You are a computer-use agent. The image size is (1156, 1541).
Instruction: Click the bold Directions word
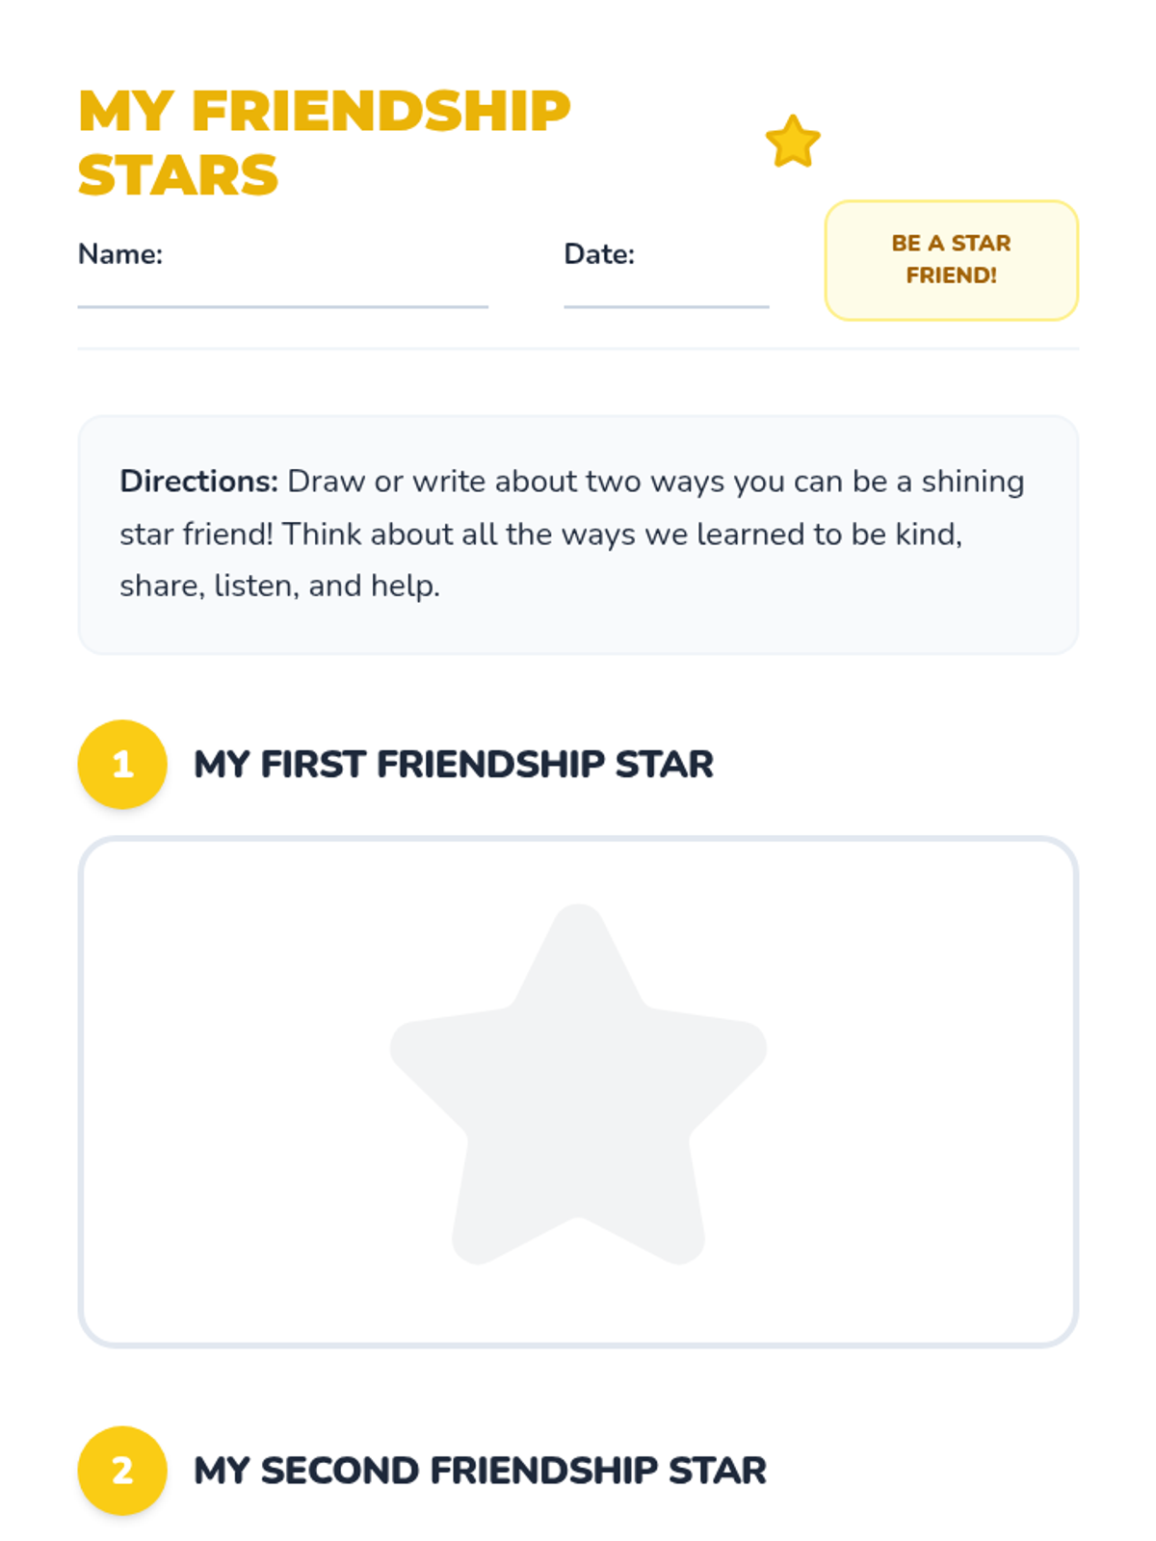point(198,481)
